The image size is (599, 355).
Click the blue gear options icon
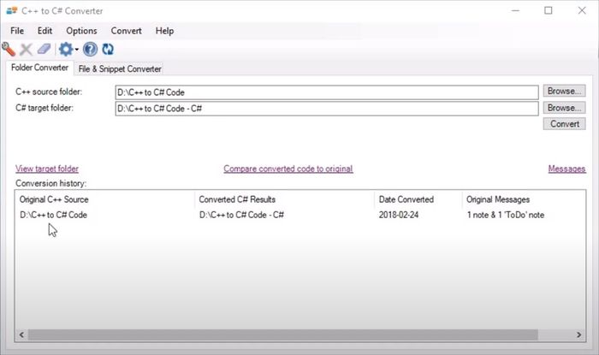[x=65, y=50]
